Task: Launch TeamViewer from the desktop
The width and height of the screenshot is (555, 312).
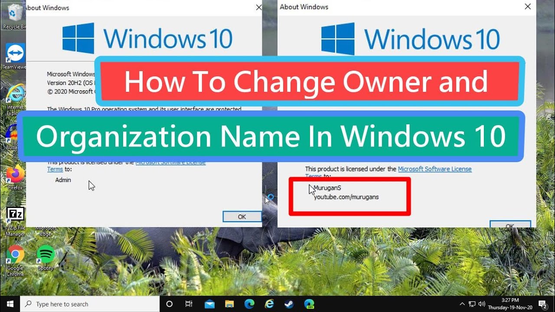Action: pyautogui.click(x=15, y=57)
